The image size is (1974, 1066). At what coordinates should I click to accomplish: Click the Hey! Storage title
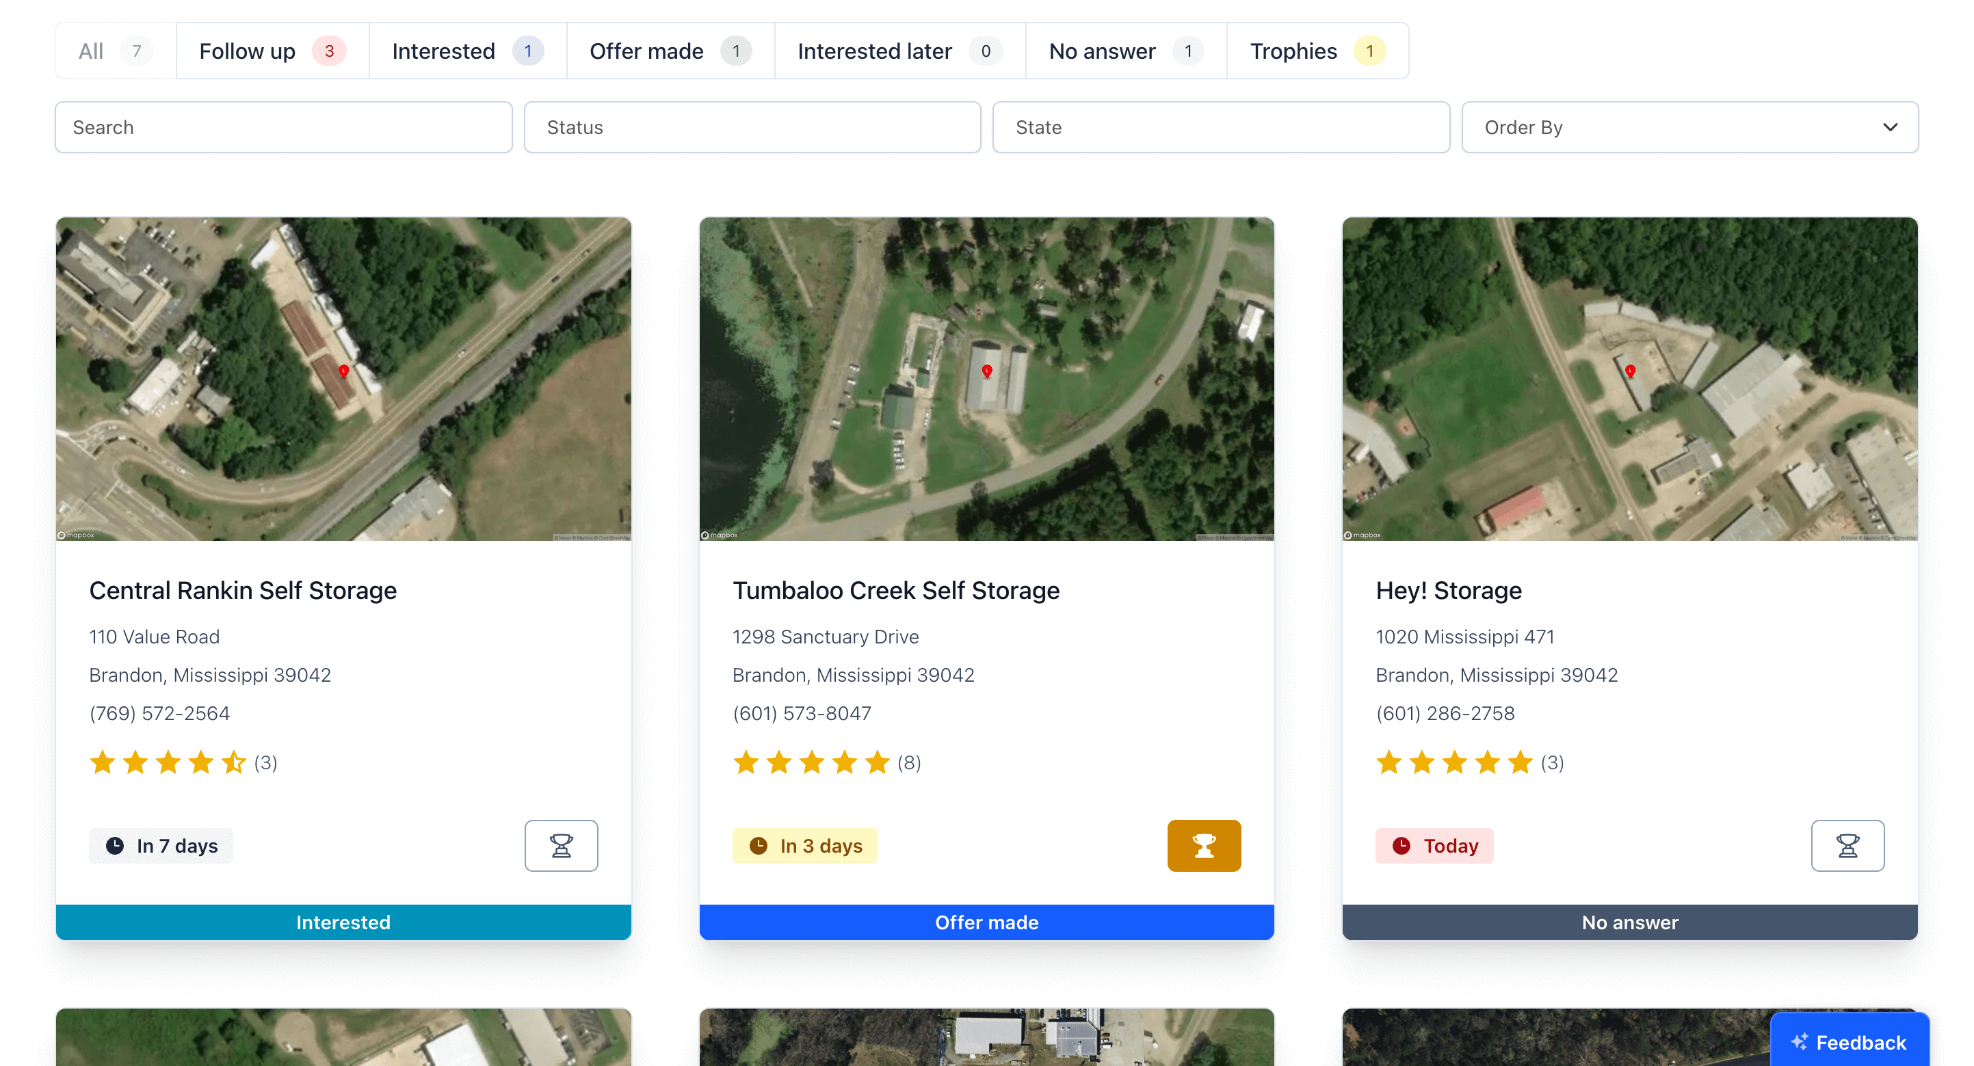(x=1448, y=590)
